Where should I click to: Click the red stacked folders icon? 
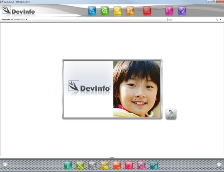pyautogui.click(x=129, y=165)
